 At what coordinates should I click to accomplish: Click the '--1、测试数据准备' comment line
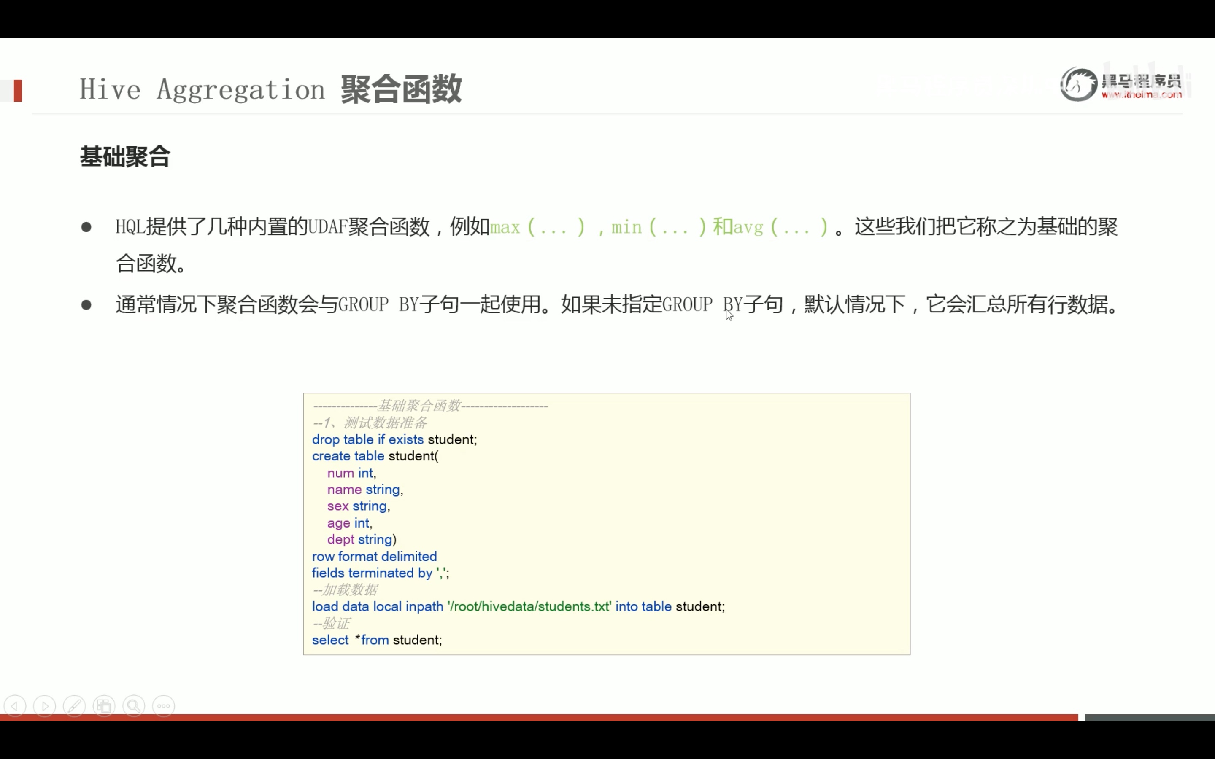coord(370,423)
